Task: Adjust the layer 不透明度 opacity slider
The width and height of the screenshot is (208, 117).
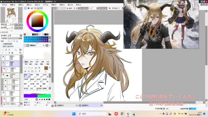Action: (x=15, y=38)
